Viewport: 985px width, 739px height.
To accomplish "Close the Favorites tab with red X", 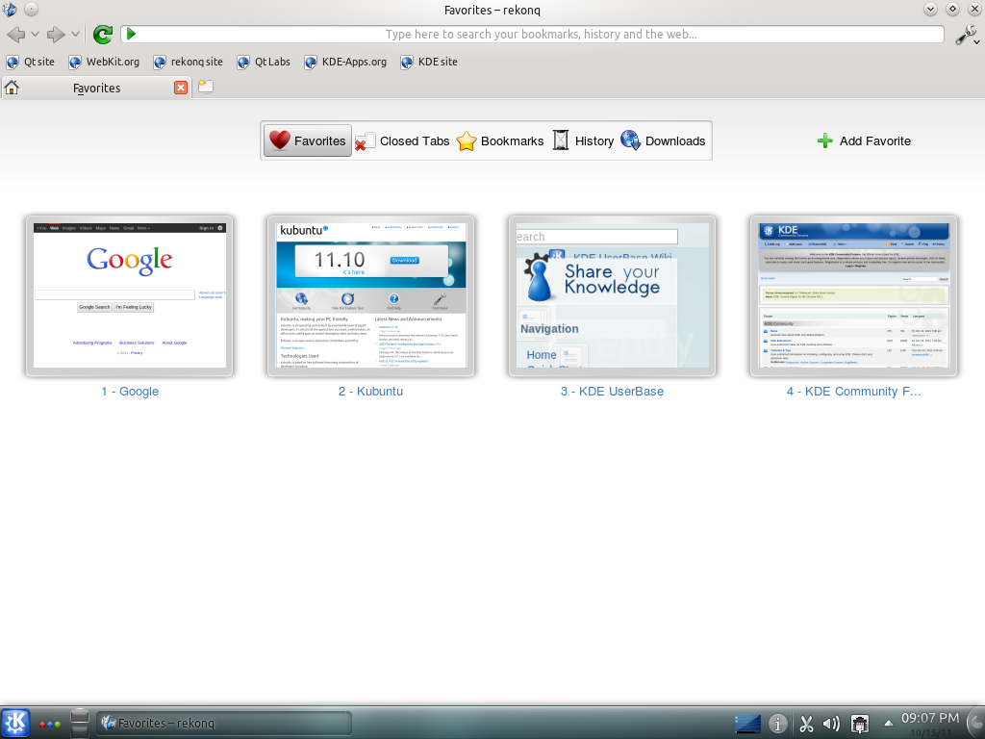I will point(181,88).
